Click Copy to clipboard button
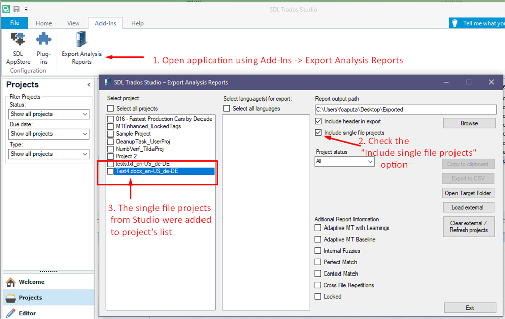This screenshot has height=319, width=505. click(x=468, y=164)
